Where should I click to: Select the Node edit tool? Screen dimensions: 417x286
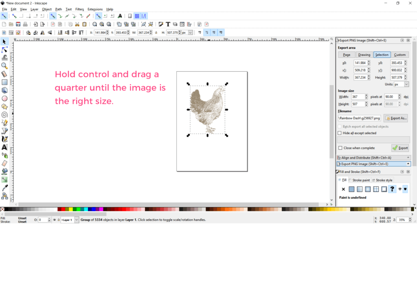(x=4, y=50)
